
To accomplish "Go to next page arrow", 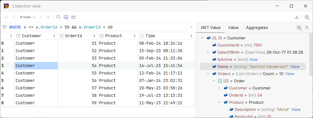I will coord(40,17).
